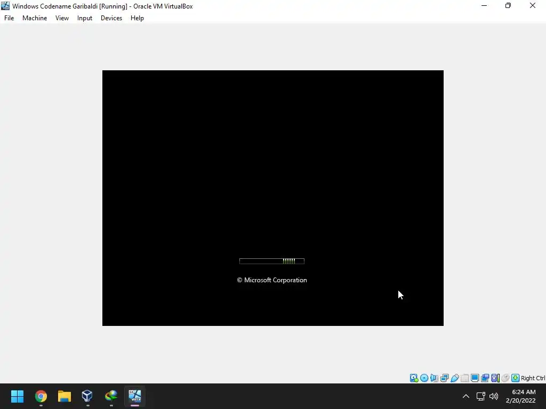
Task: Open the Windows Start menu
Action: click(x=17, y=396)
